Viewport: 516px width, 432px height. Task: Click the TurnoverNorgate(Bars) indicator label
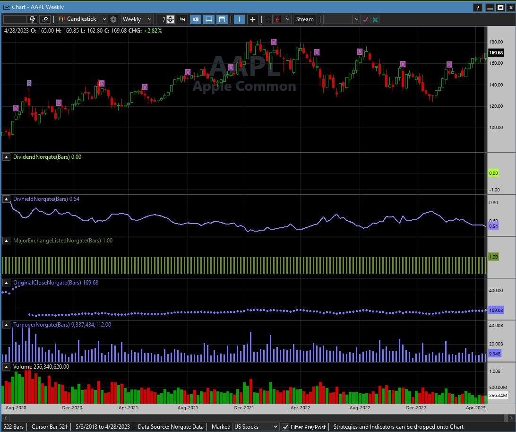click(62, 325)
